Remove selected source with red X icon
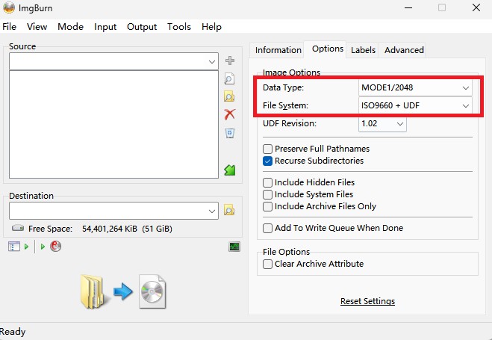This screenshot has width=492, height=340. click(x=230, y=114)
